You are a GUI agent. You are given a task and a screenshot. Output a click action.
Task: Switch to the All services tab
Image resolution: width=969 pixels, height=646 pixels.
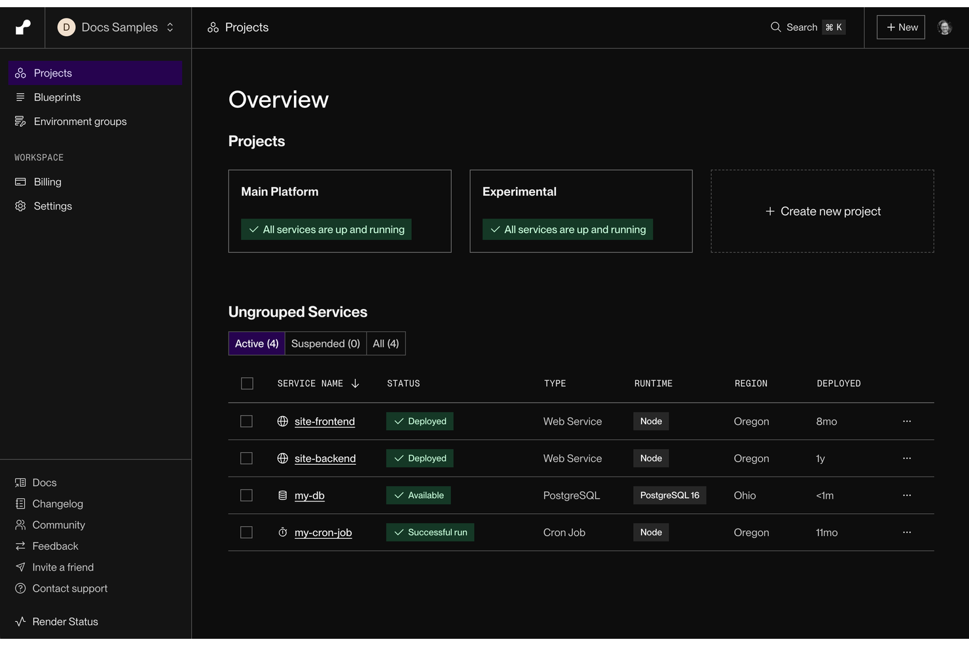coord(386,343)
